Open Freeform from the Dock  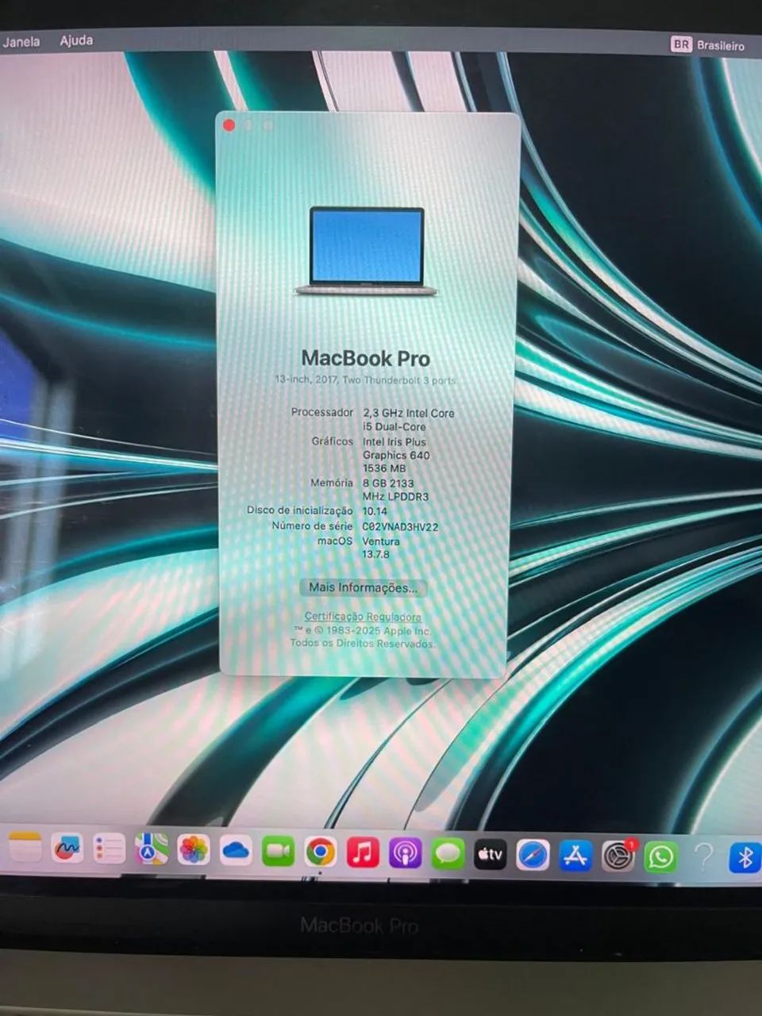tap(67, 849)
